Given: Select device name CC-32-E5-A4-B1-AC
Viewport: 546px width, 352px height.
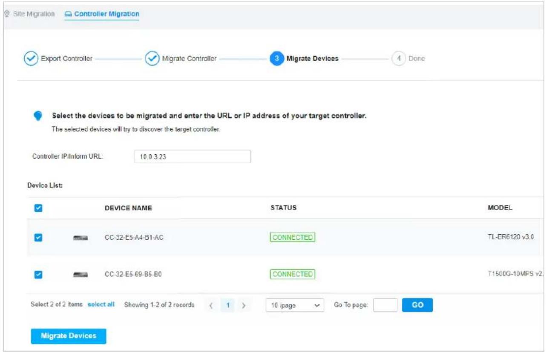Looking at the screenshot, I should coord(134,238).
